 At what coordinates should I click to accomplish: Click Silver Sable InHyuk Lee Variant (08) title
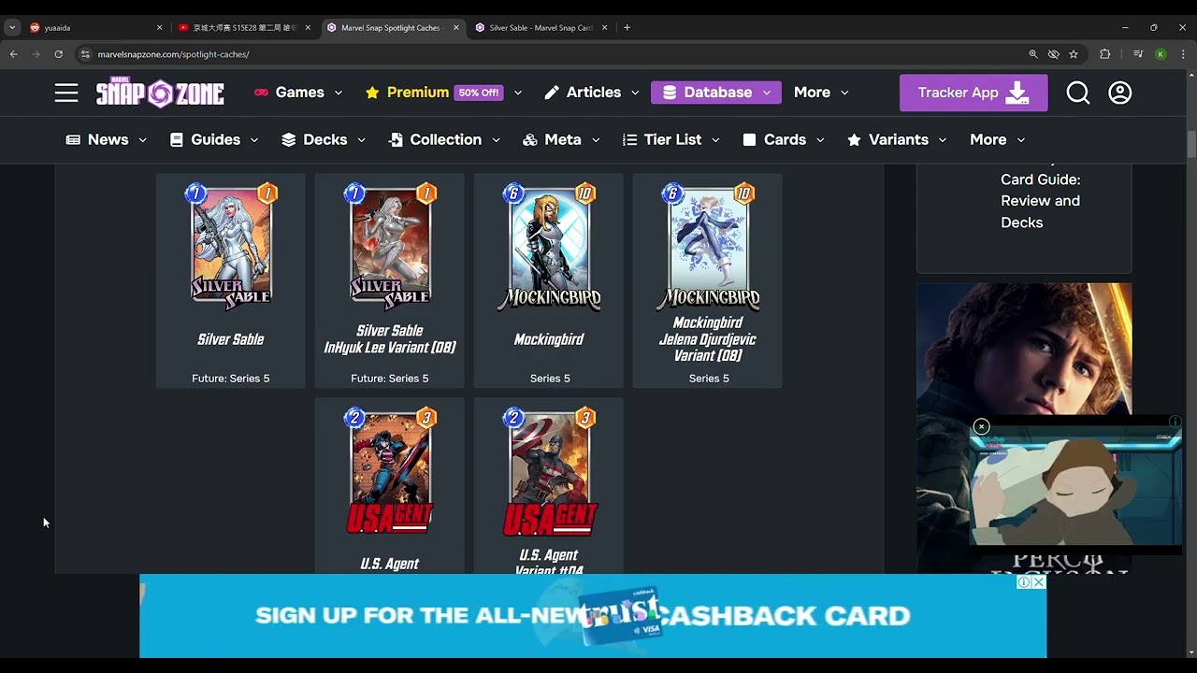390,339
